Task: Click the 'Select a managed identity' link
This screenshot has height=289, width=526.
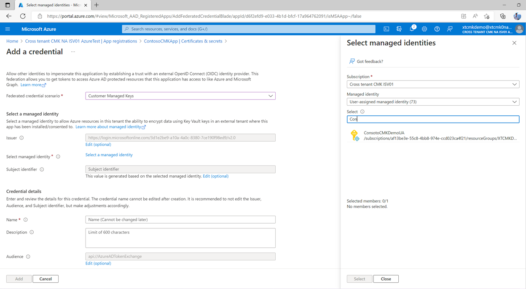Action: (x=109, y=155)
